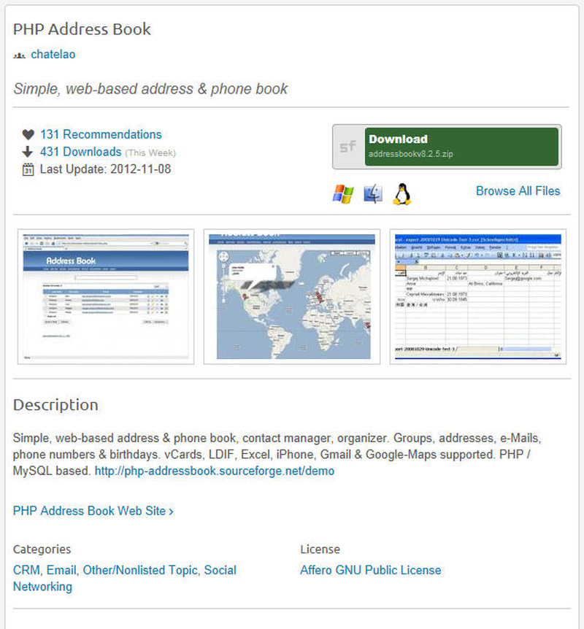The width and height of the screenshot is (584, 629).
Task: Click the downloads arrow icon
Action: coord(28,152)
